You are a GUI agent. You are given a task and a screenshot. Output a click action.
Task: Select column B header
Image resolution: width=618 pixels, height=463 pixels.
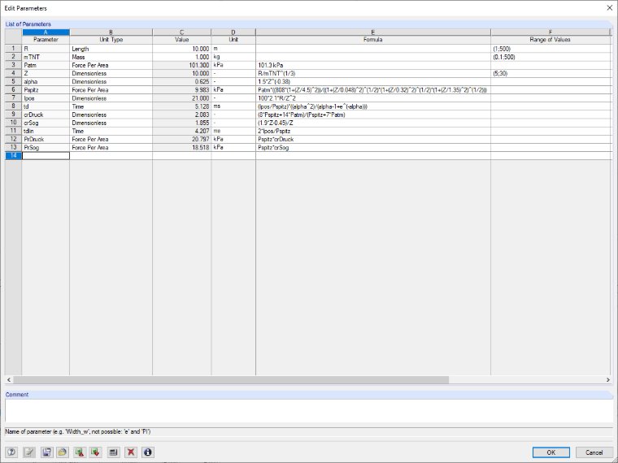coord(111,32)
